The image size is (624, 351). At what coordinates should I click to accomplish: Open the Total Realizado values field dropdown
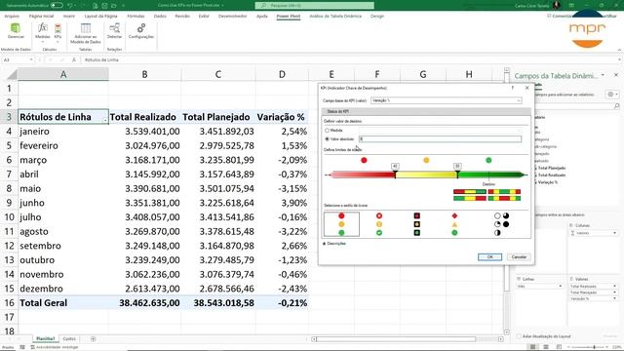pos(614,286)
